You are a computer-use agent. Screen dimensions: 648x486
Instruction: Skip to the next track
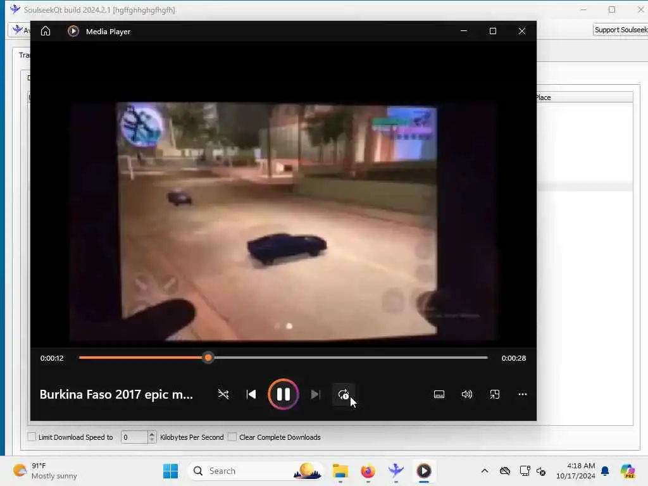315,394
